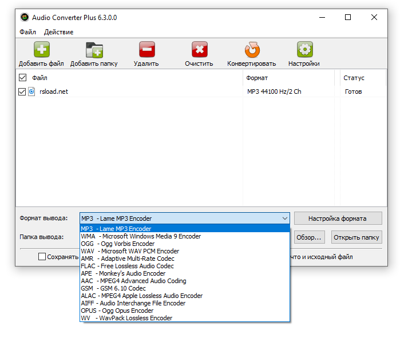Click the Добавить файл green plus icon
Viewport: 420px width, 338px height.
click(42, 50)
